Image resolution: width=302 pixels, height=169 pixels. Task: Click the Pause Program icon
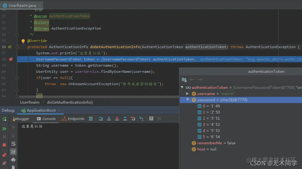[4, 137]
